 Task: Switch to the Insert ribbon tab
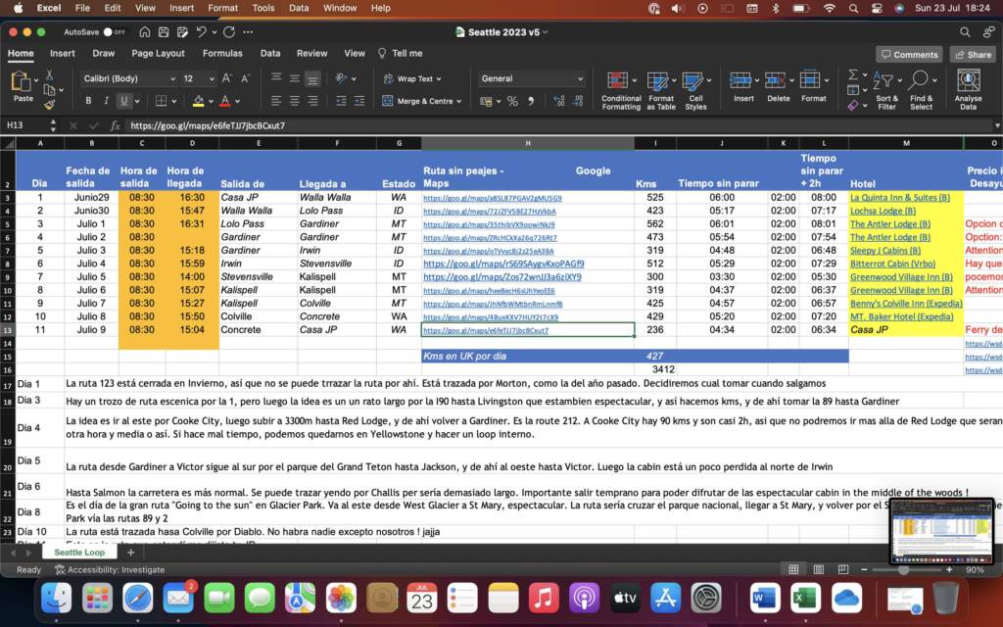click(62, 53)
